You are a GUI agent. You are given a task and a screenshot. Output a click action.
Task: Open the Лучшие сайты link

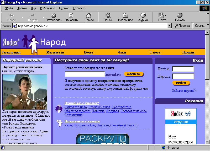84,125
